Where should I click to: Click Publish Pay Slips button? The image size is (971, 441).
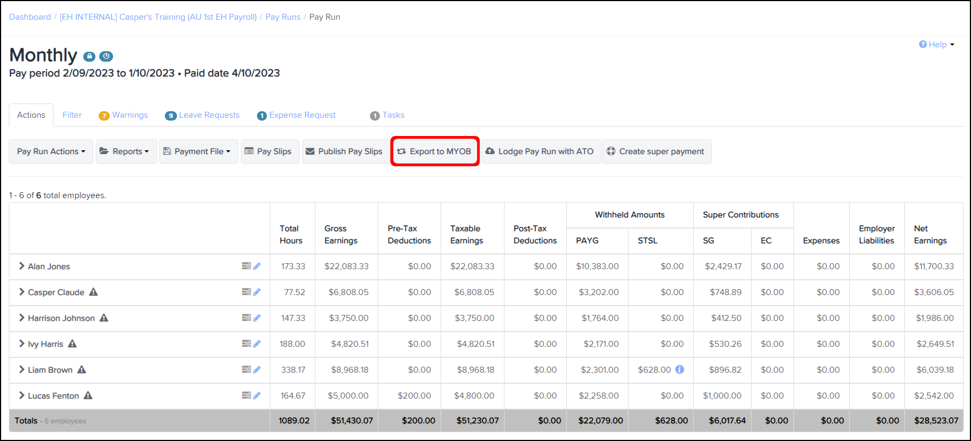click(x=345, y=151)
